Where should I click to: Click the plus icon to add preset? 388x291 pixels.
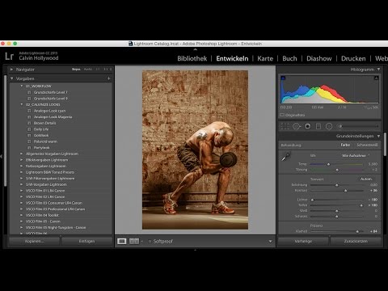pyautogui.click(x=108, y=78)
